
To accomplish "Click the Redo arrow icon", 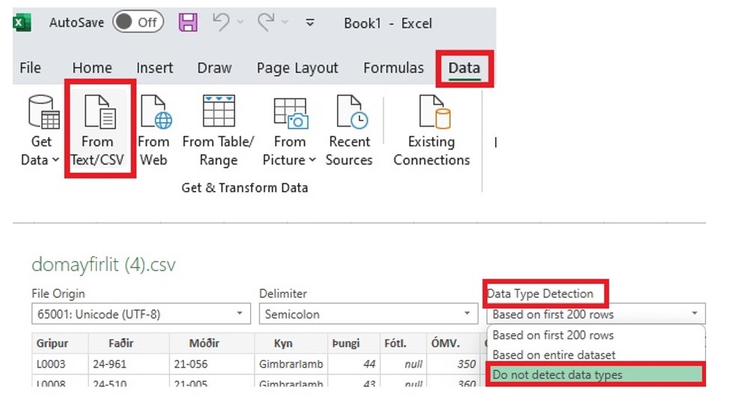I will pos(266,22).
